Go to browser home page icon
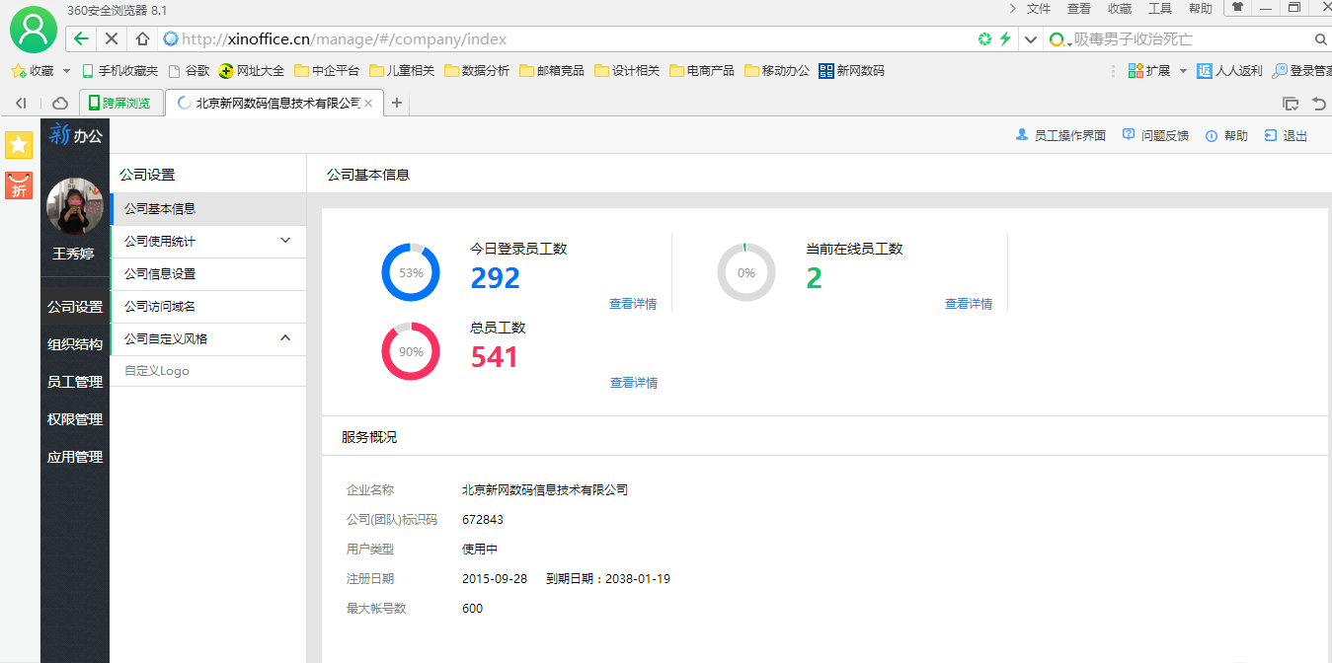The height and width of the screenshot is (663, 1332). (x=142, y=39)
